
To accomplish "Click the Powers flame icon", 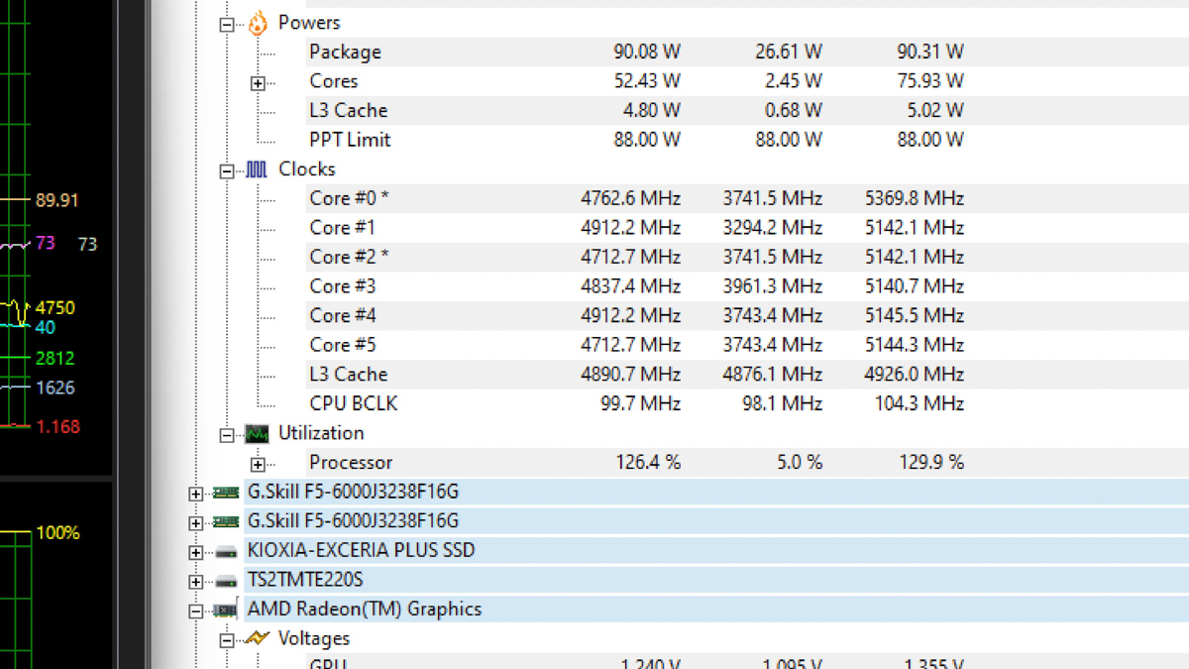I will (258, 23).
